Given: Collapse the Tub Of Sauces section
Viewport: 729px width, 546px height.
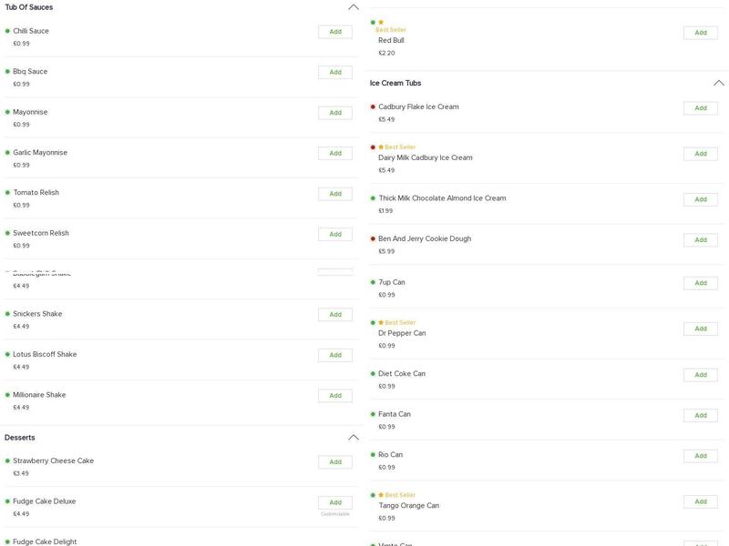Looking at the screenshot, I should point(354,7).
